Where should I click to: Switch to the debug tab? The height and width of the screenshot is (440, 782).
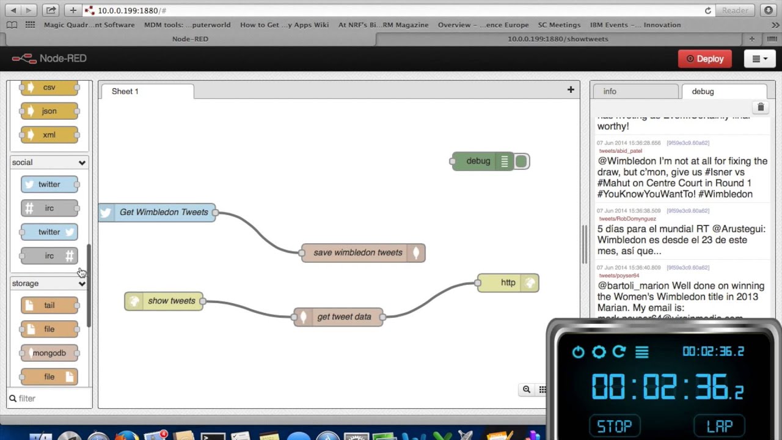point(724,91)
